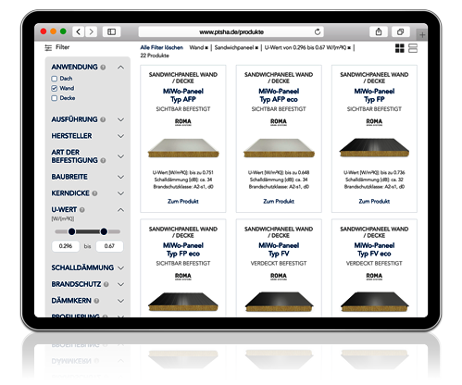
Task: Click the address bar www.ptsha.de/produkte
Action: pyautogui.click(x=231, y=31)
